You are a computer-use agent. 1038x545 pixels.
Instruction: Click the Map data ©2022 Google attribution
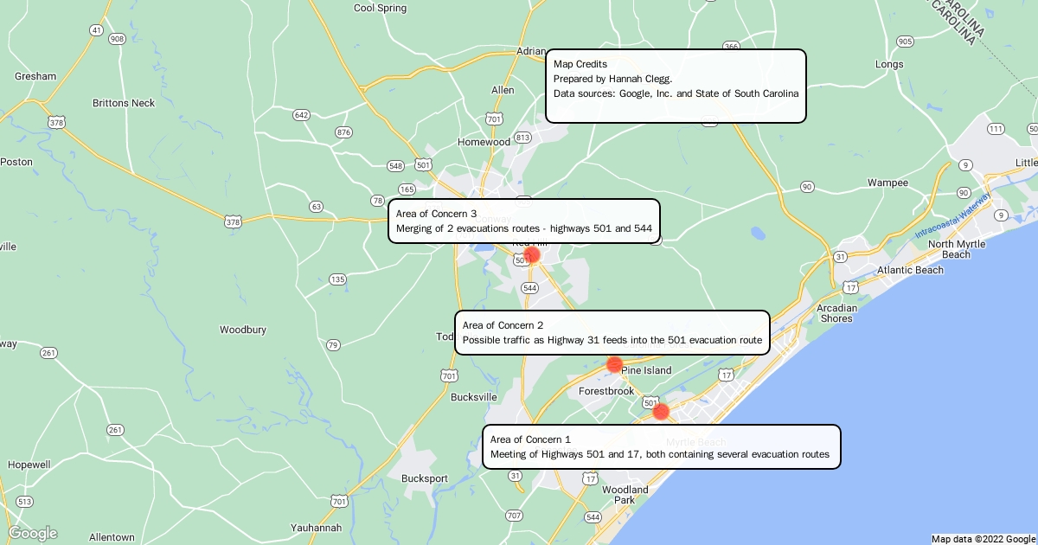[x=983, y=539]
